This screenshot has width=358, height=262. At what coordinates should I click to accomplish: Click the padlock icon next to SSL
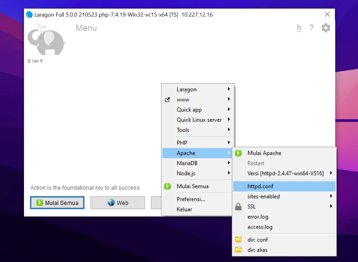pos(238,207)
